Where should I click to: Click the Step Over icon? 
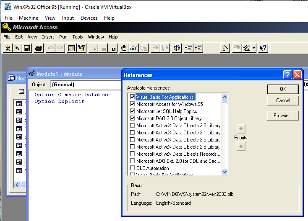tap(165, 48)
